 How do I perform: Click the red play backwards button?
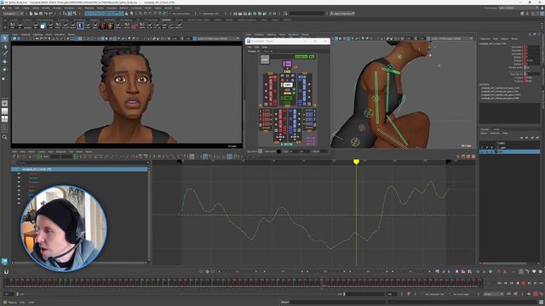pos(524,283)
